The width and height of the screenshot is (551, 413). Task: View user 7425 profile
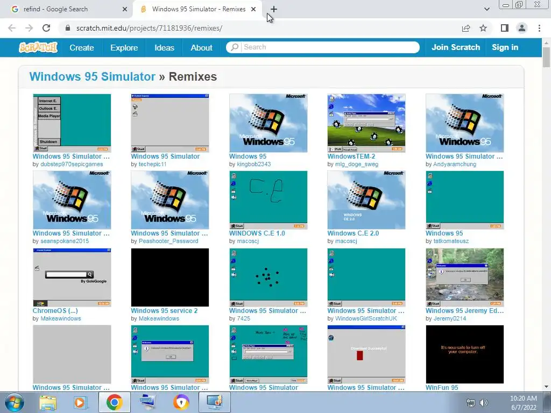tap(244, 318)
